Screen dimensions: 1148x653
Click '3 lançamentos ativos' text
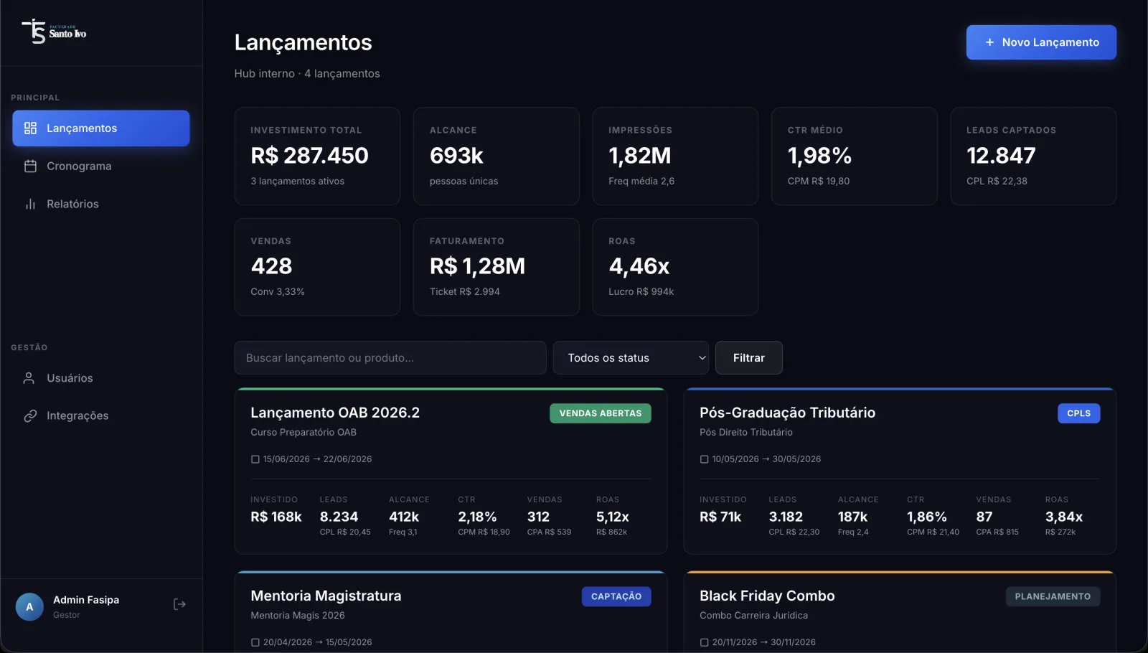[297, 182]
